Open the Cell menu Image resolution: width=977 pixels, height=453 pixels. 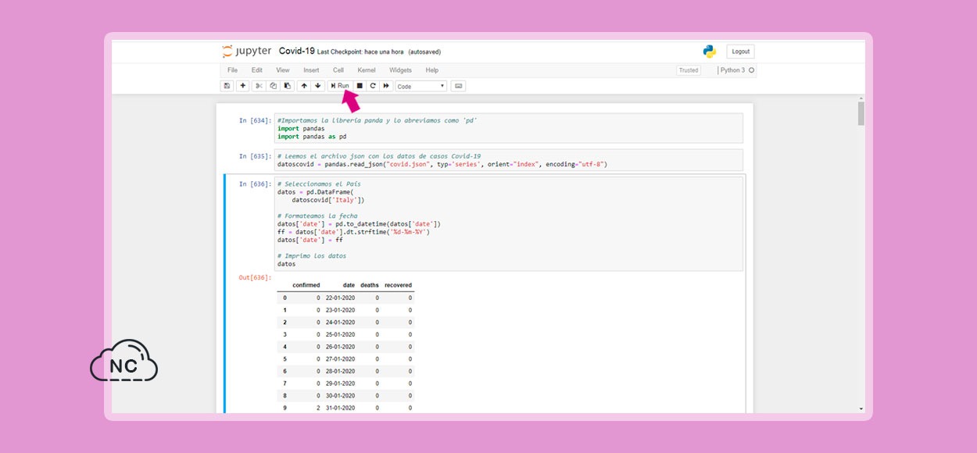click(x=338, y=70)
